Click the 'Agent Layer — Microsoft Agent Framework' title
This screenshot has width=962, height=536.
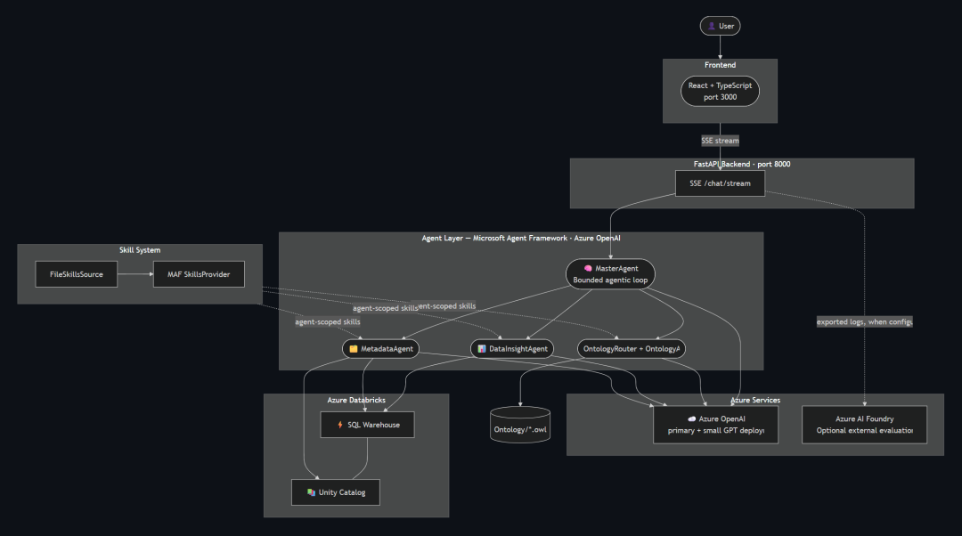[x=521, y=238]
